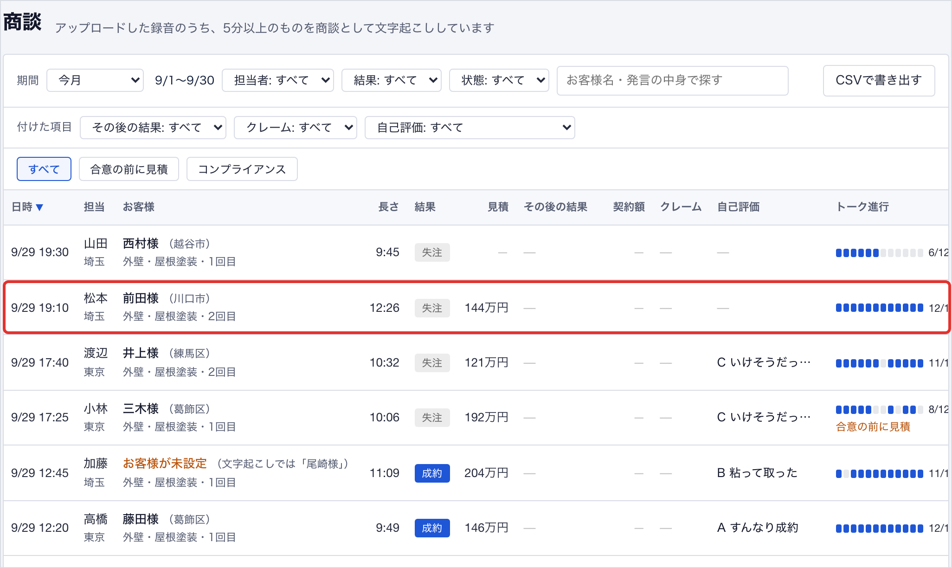Open the クレーム: すべて dropdown
The image size is (952, 568).
point(296,128)
